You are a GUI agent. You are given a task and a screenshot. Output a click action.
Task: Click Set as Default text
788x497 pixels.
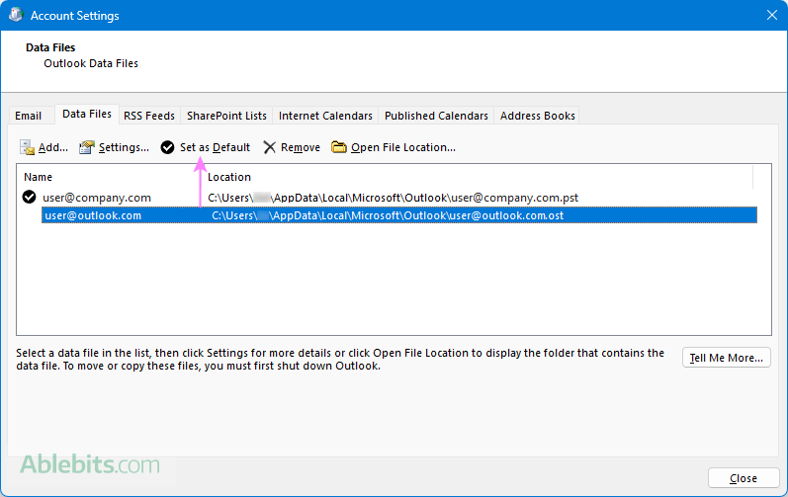click(216, 147)
